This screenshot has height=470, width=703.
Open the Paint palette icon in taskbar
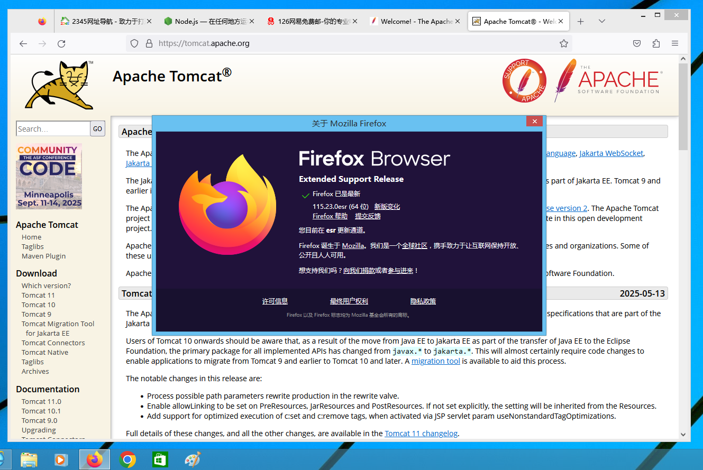[x=193, y=459]
